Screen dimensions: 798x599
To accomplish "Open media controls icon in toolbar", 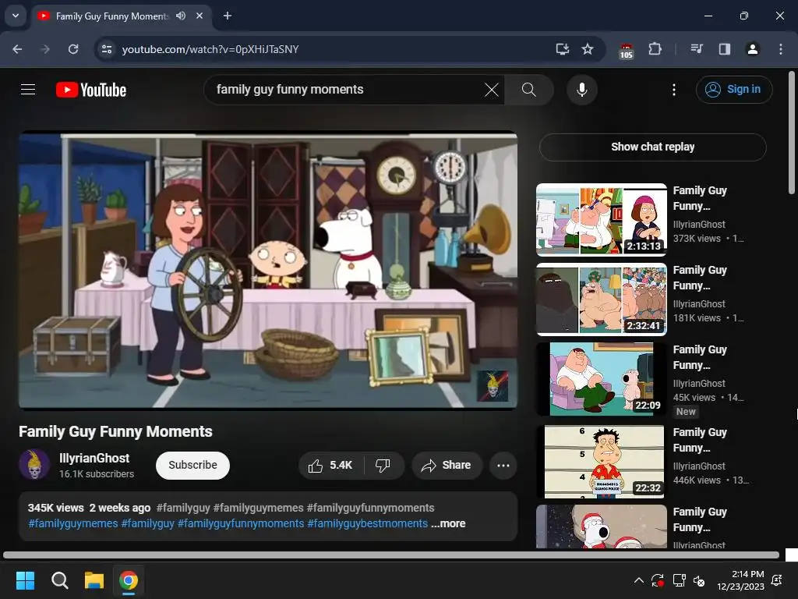I will coord(697,49).
